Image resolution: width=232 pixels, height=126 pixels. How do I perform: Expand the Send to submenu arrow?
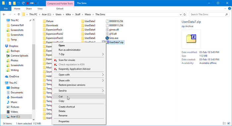[x=103, y=91]
